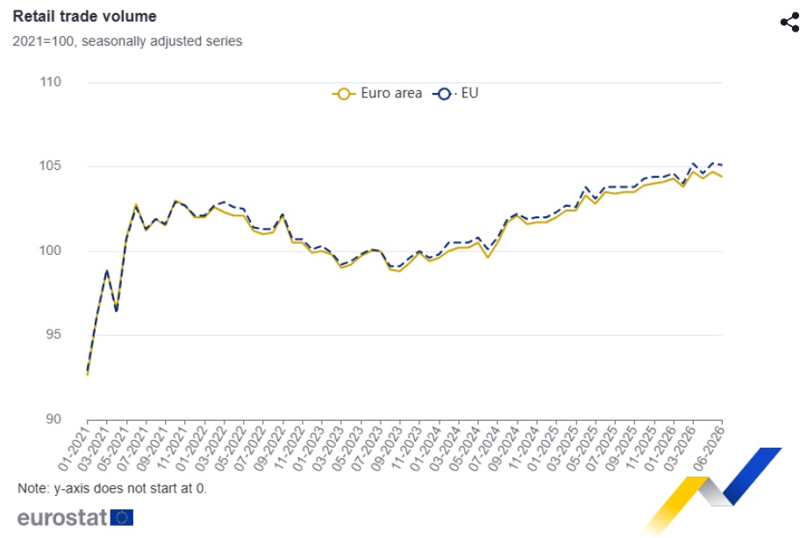This screenshot has width=807, height=538.
Task: Click the Retail trade volume chart title
Action: pyautogui.click(x=84, y=17)
